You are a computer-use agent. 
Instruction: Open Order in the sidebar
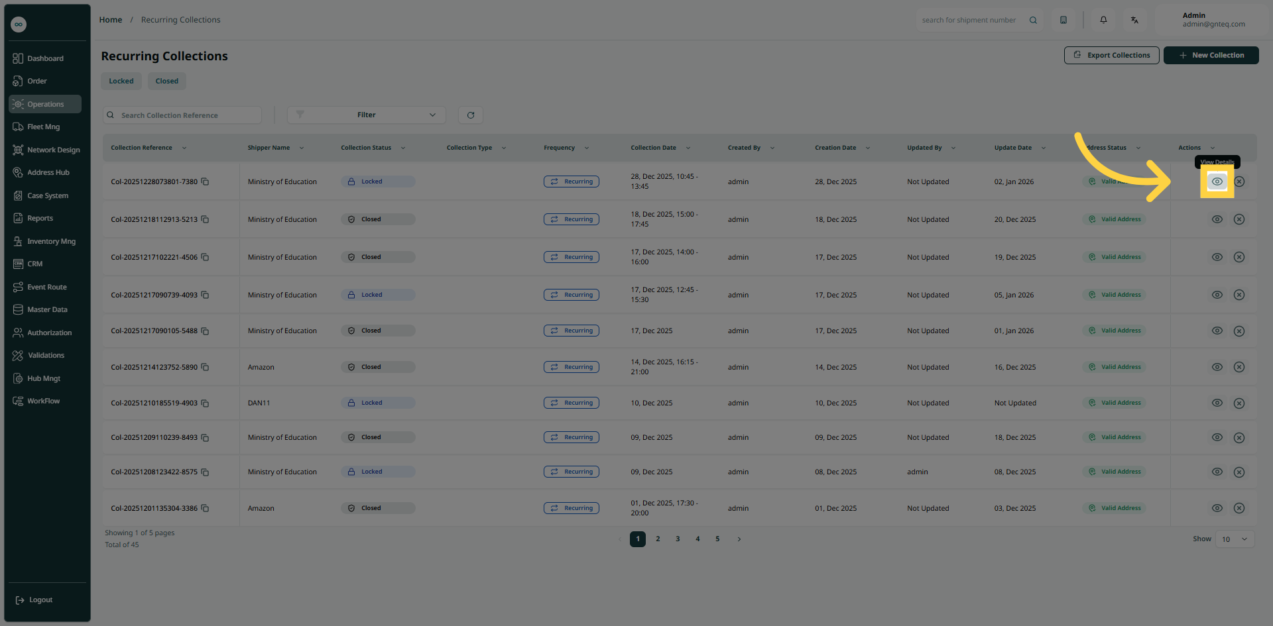[45, 81]
